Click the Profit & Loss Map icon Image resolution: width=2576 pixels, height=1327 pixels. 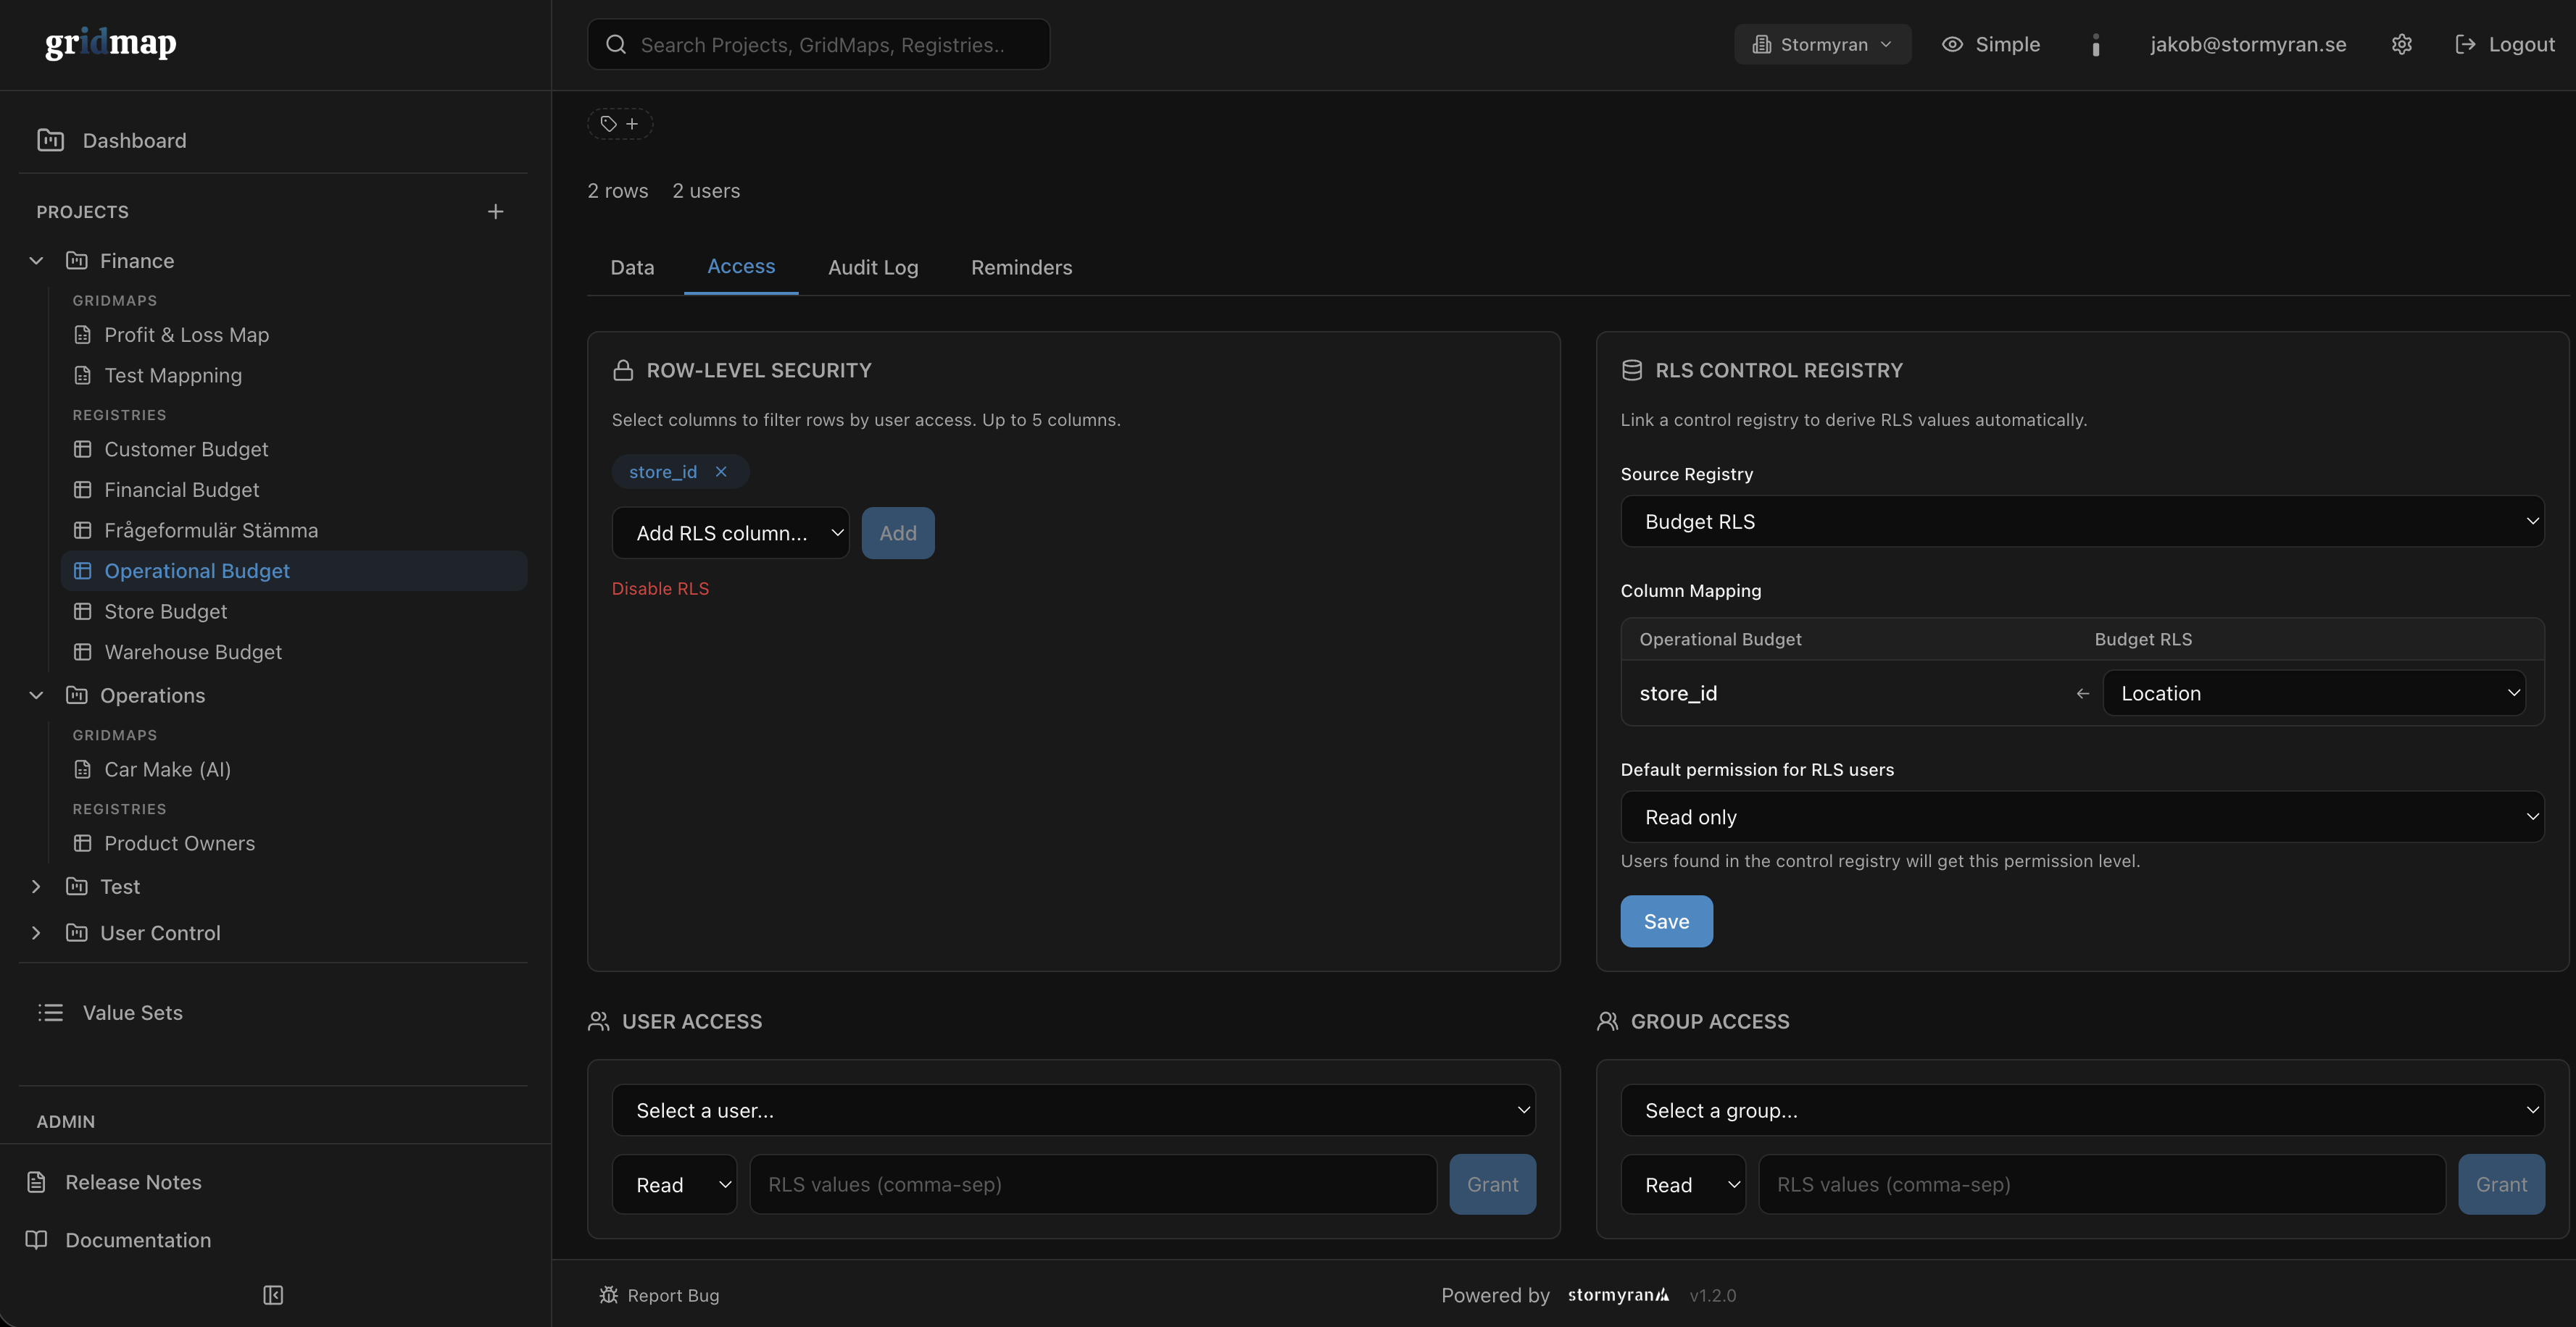pyautogui.click(x=83, y=335)
